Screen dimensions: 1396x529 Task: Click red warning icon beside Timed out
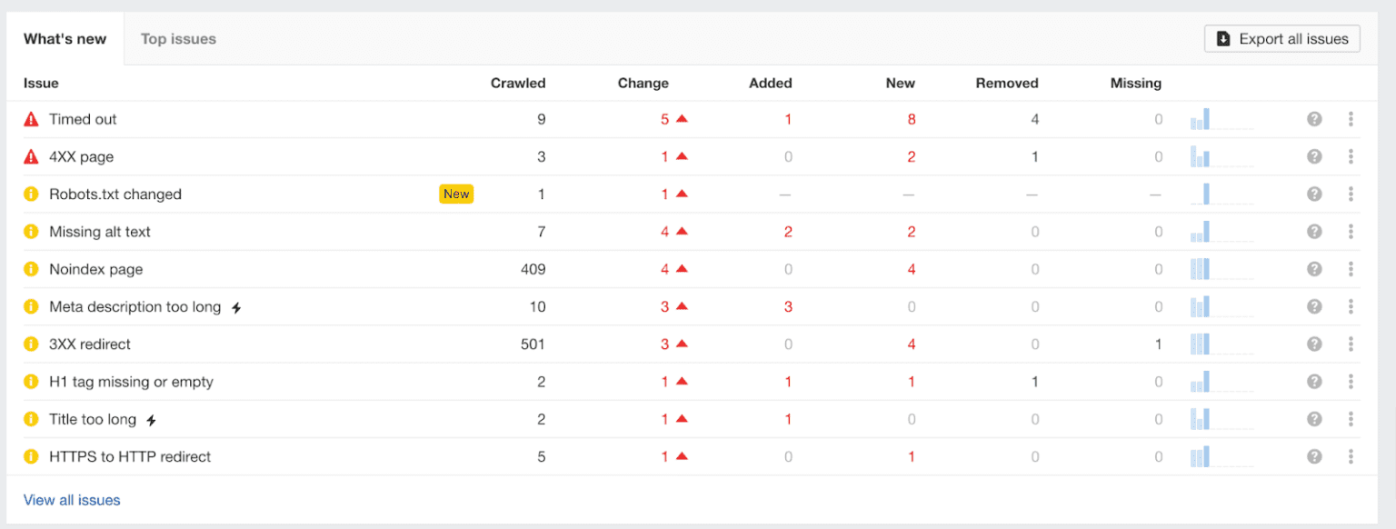point(32,119)
